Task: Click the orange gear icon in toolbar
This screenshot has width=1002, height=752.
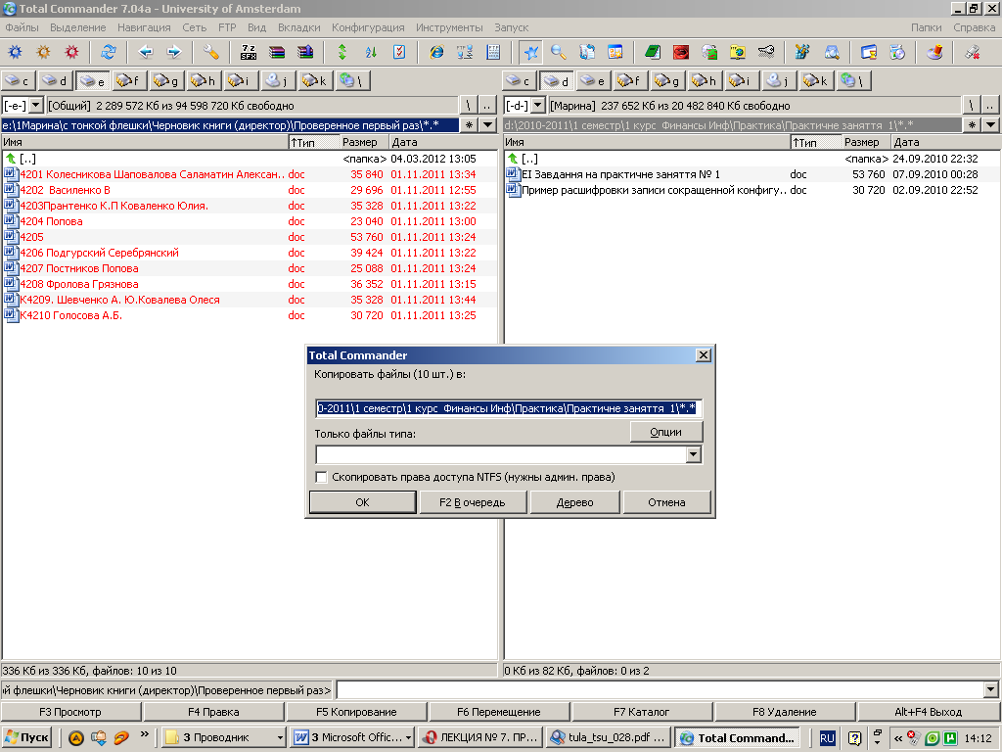Action: click(x=43, y=53)
